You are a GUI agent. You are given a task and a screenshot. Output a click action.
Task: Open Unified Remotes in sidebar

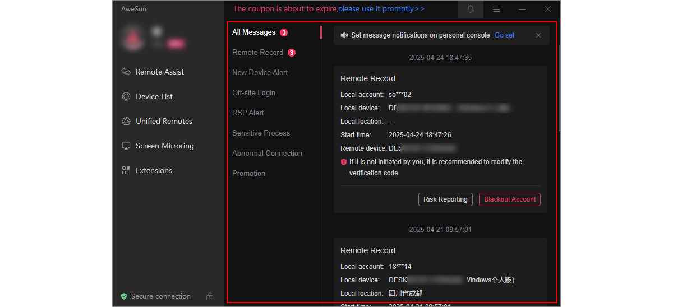[164, 121]
